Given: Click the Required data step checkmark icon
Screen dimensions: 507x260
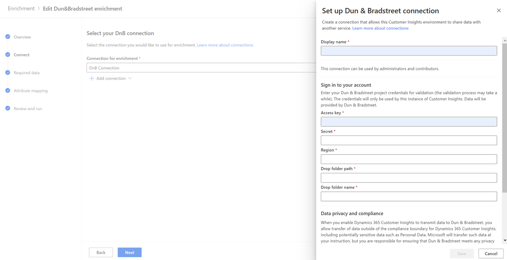Looking at the screenshot, I should pos(8,73).
